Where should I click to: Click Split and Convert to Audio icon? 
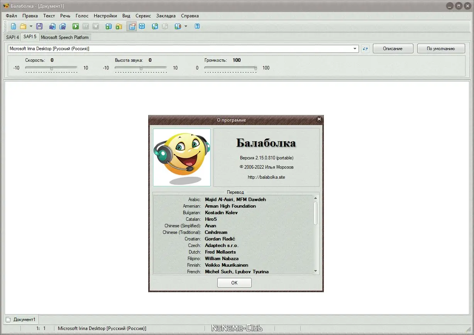coord(63,26)
